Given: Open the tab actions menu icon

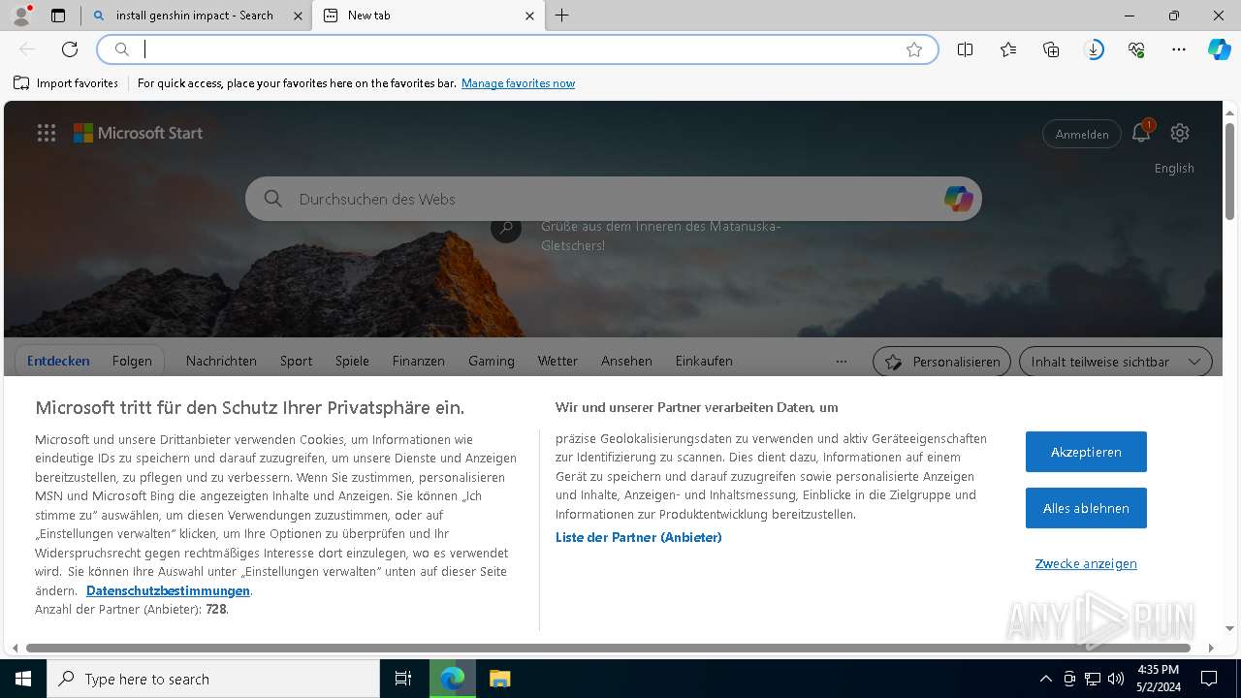Looking at the screenshot, I should point(58,16).
